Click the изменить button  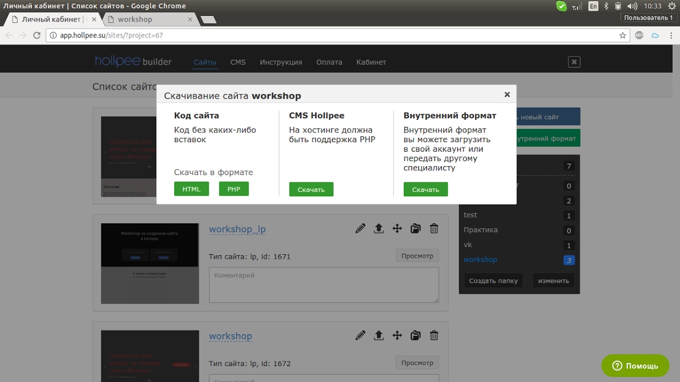pyautogui.click(x=554, y=281)
